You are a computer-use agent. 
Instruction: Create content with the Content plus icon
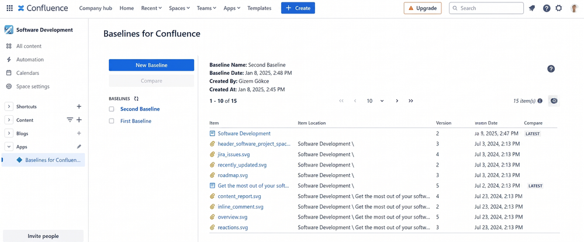(x=79, y=120)
